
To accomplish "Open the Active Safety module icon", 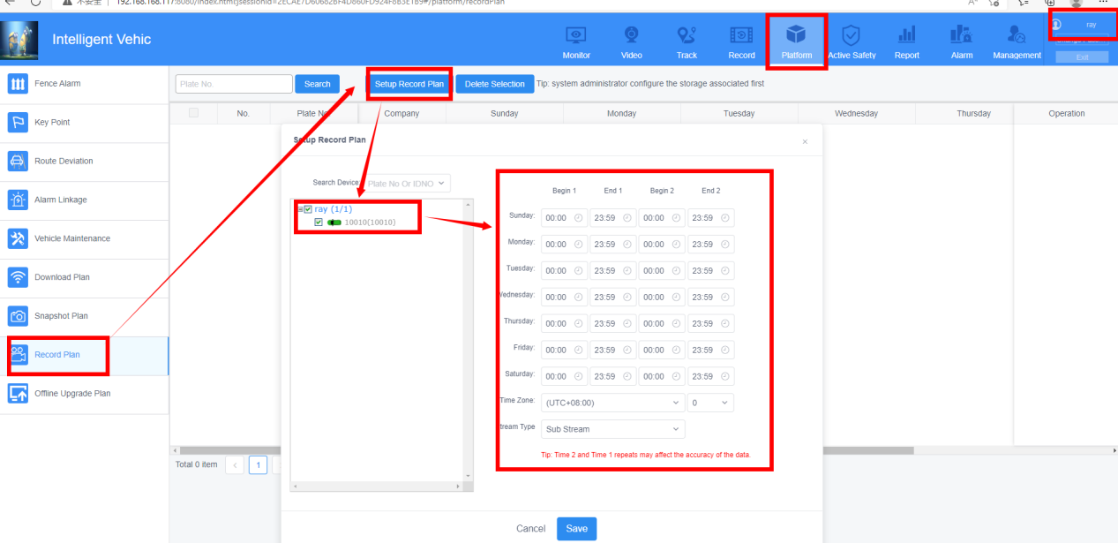I will click(852, 35).
